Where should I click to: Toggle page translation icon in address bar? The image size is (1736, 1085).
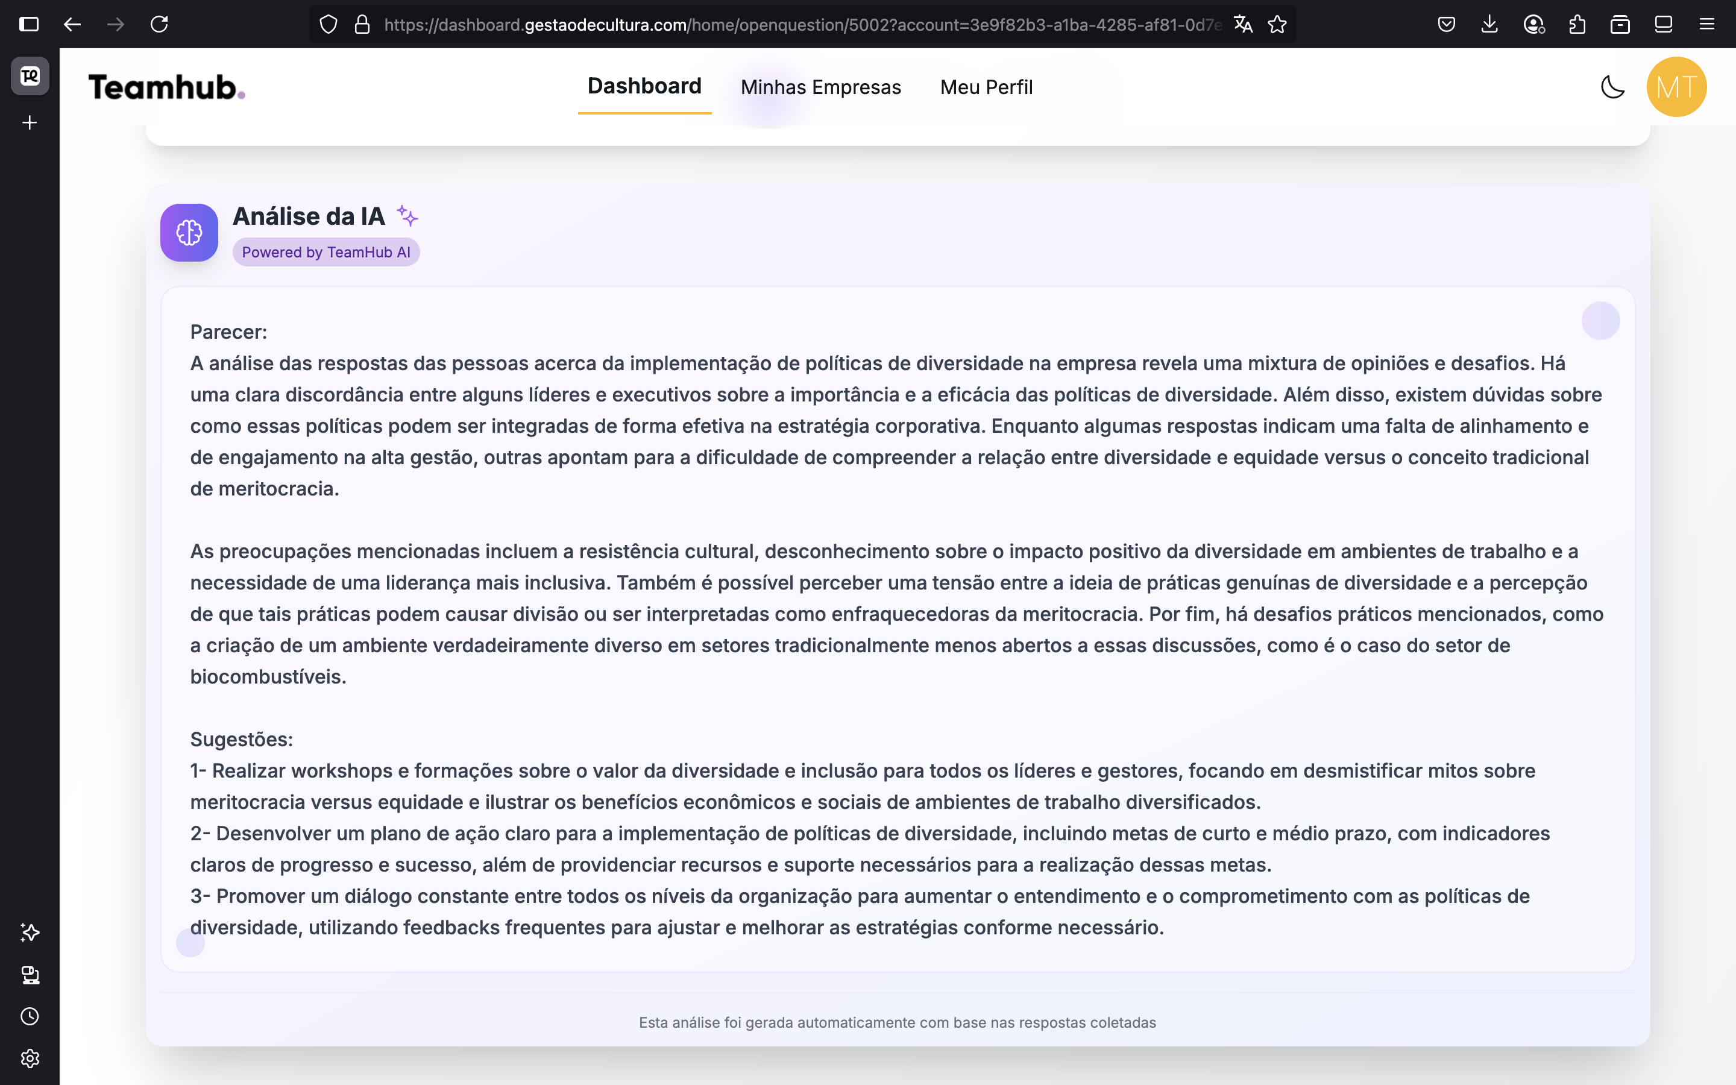coord(1243,24)
